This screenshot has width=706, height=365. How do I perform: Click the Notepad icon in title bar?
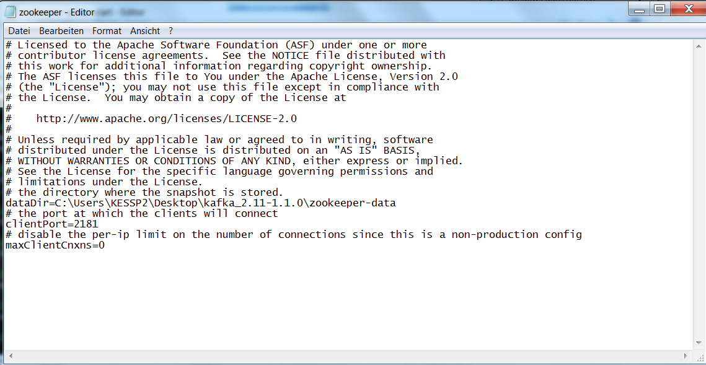click(x=11, y=12)
